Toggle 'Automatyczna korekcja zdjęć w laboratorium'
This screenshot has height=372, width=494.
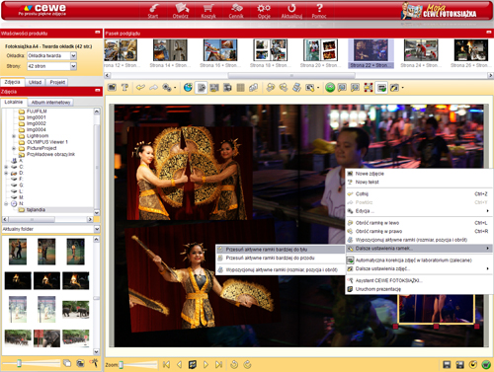coord(419,260)
